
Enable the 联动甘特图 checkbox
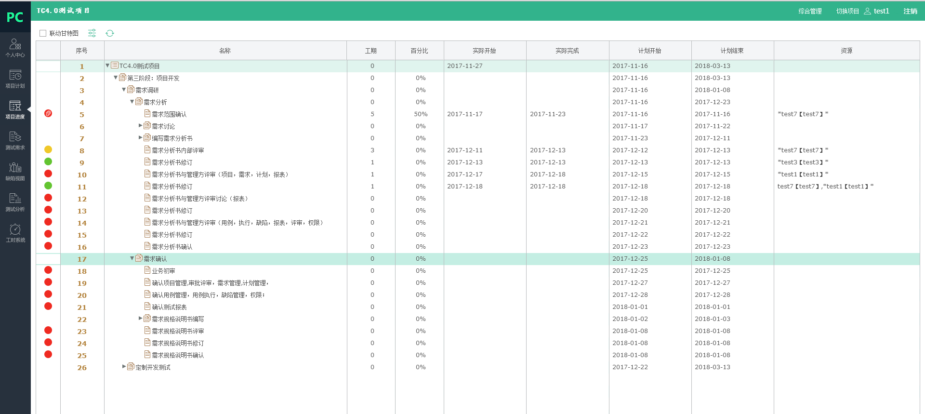pyautogui.click(x=43, y=33)
